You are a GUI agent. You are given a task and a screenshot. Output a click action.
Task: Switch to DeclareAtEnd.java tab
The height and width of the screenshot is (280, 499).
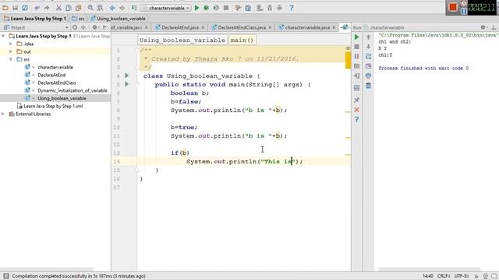pyautogui.click(x=180, y=28)
